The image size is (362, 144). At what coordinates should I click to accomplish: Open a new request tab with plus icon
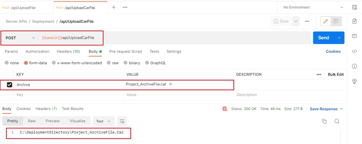113,7
